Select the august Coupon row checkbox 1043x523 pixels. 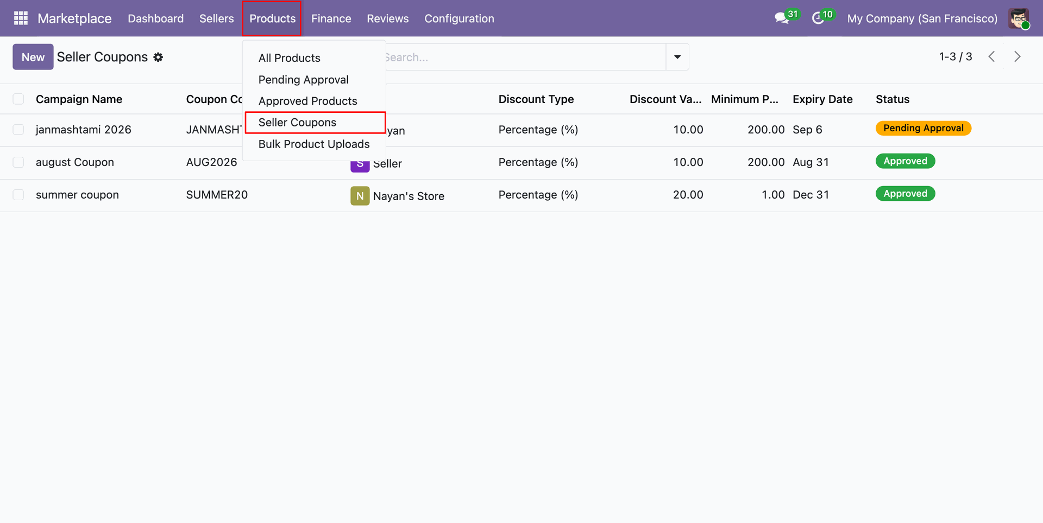click(x=18, y=162)
